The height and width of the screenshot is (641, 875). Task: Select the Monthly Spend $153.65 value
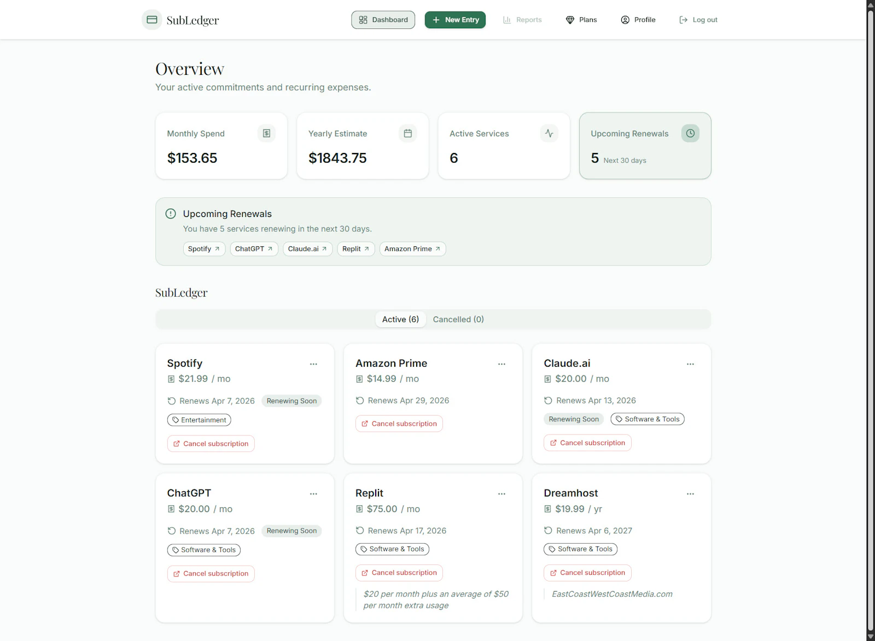pyautogui.click(x=192, y=158)
